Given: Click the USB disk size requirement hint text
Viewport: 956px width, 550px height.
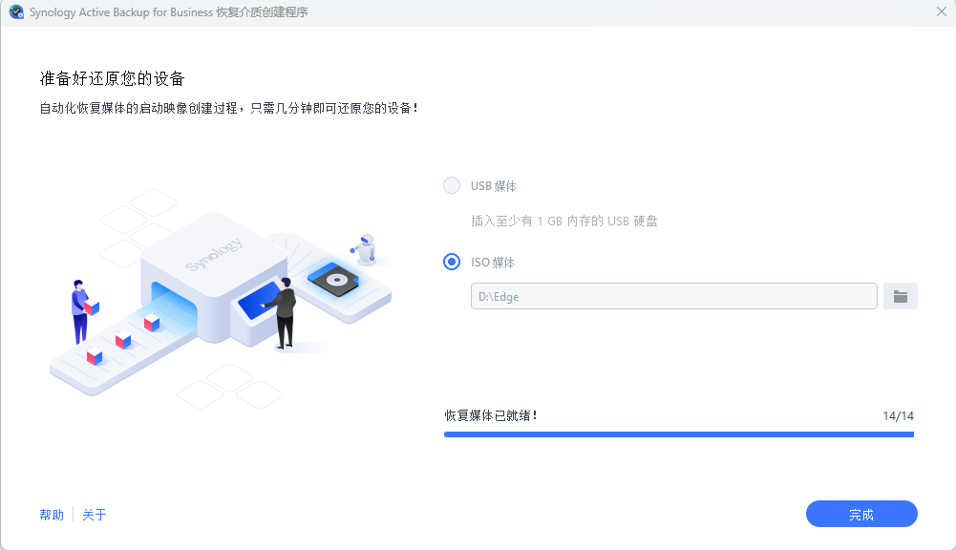Looking at the screenshot, I should pos(563,222).
